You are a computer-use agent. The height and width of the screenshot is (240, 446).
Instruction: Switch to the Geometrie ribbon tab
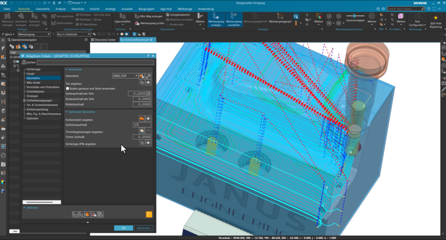tap(42, 9)
